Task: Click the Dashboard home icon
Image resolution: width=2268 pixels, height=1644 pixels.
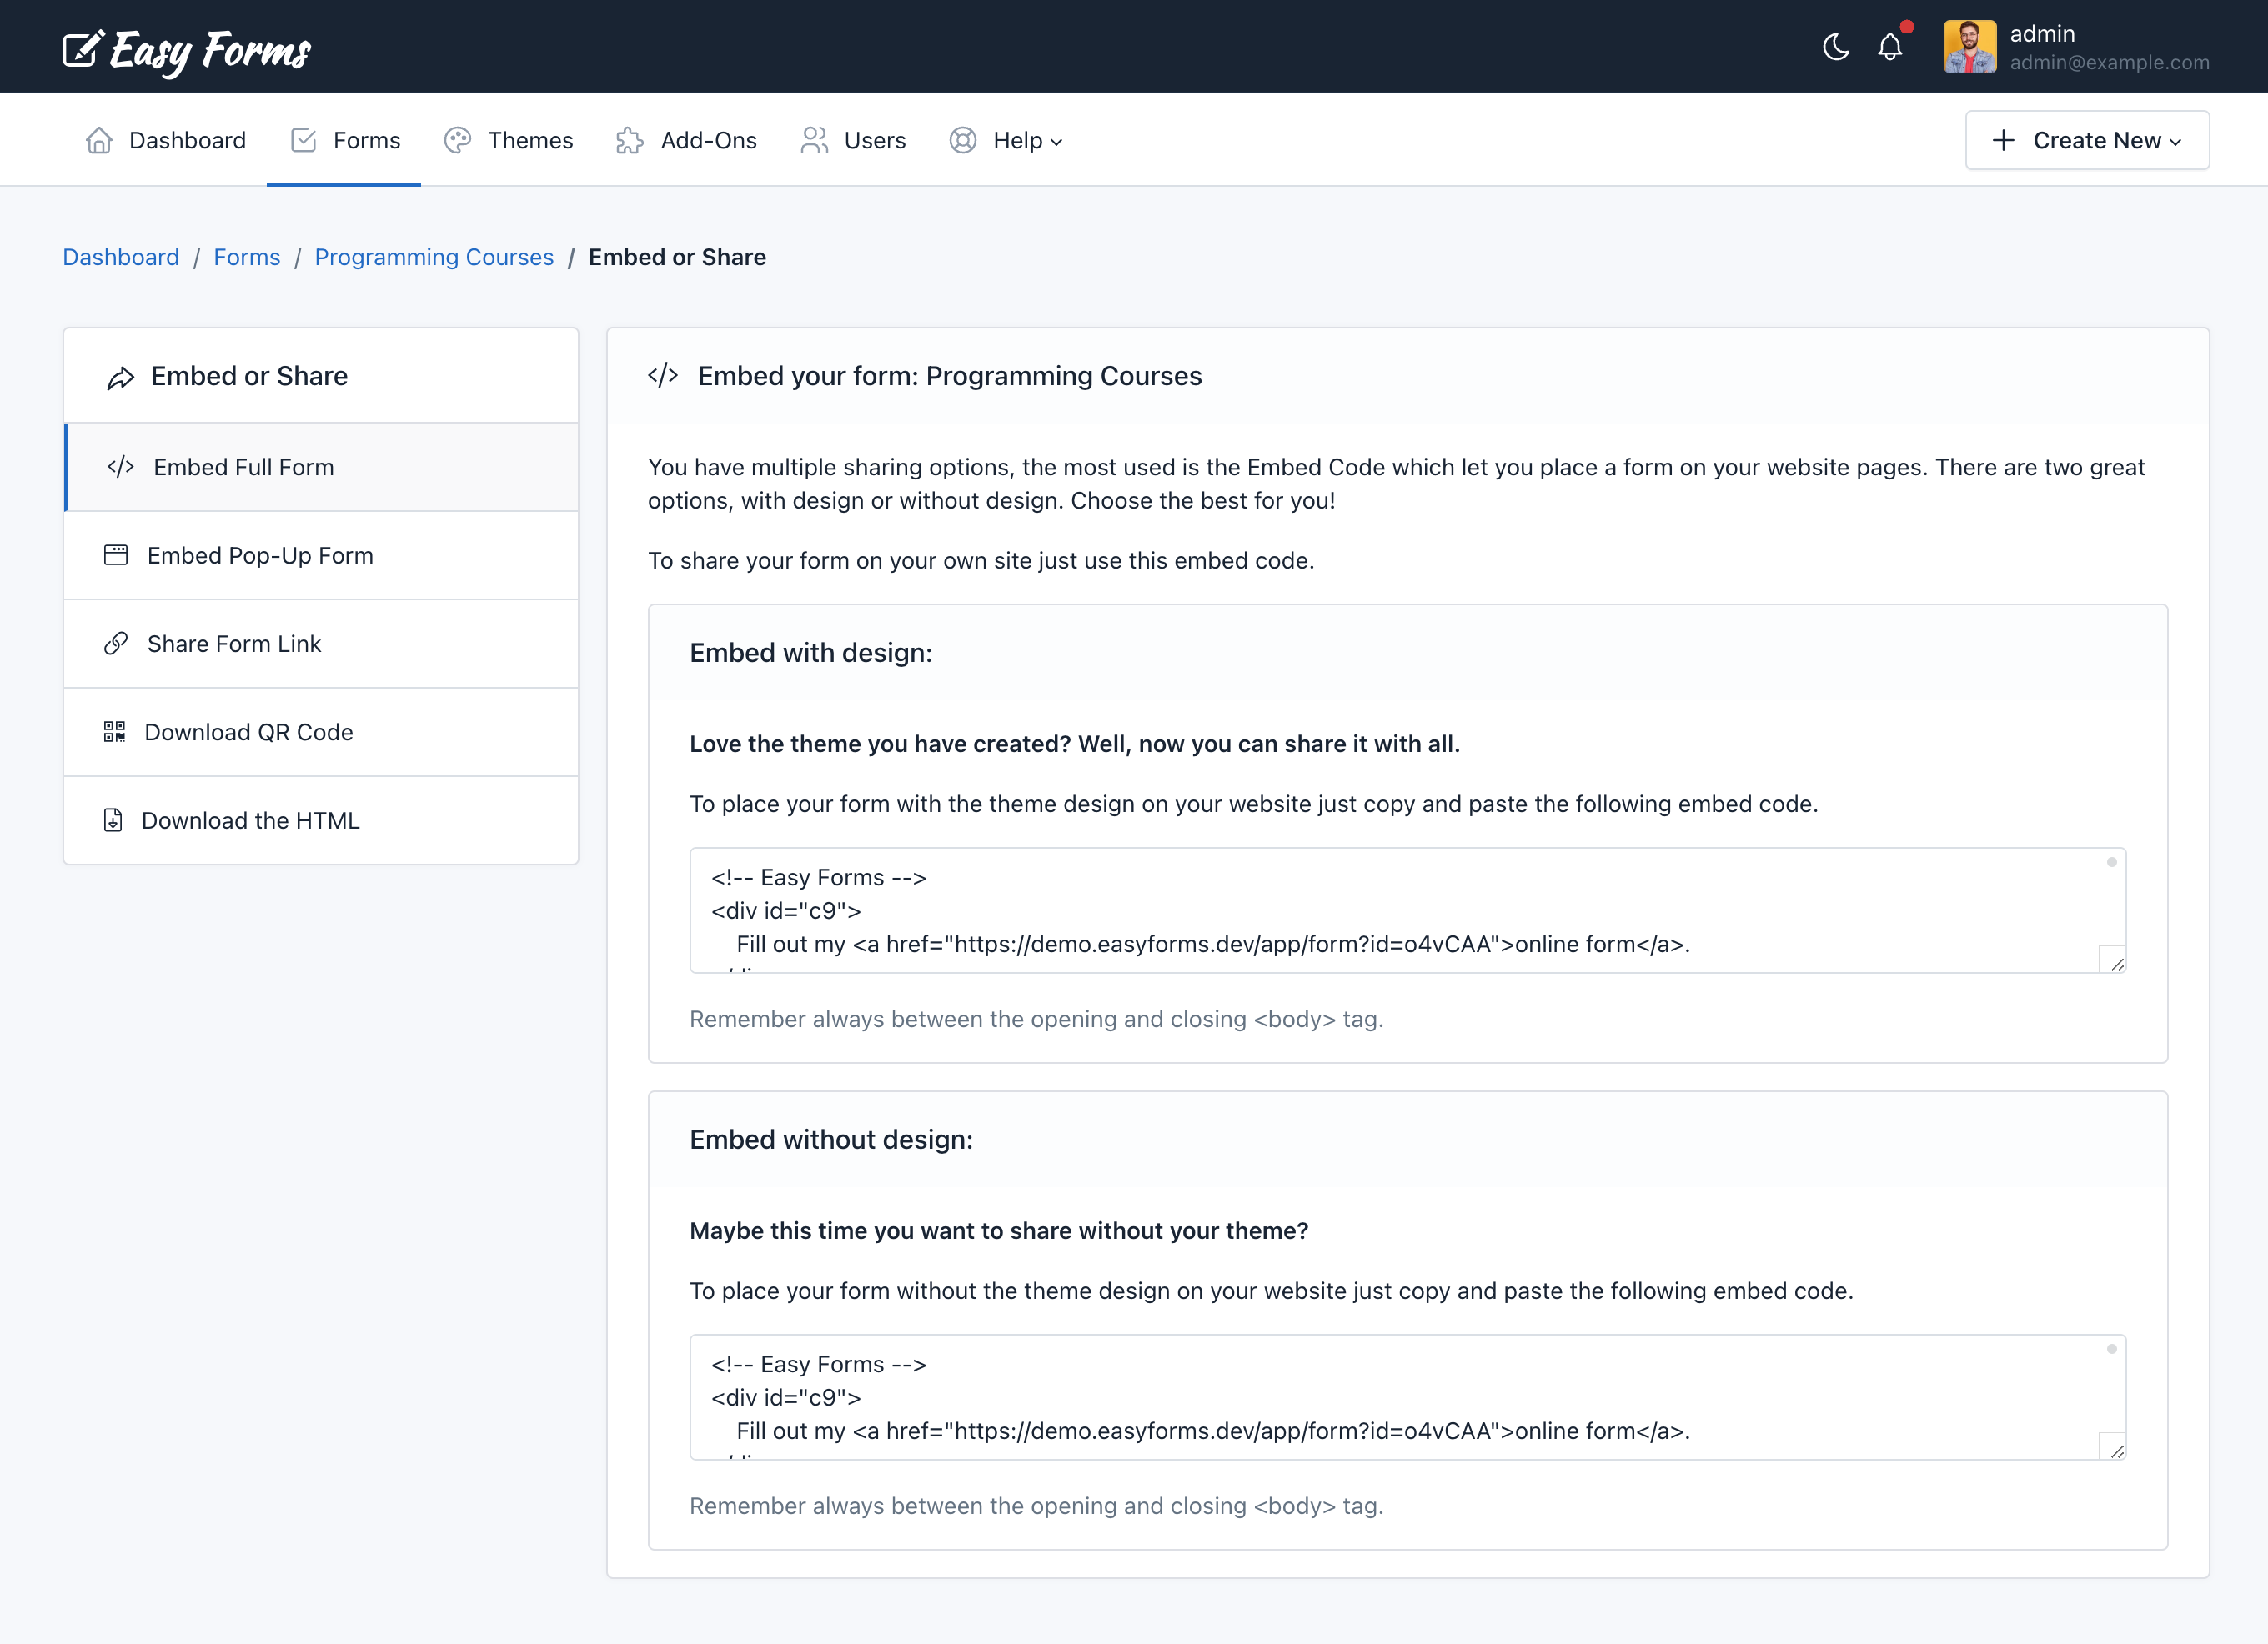Action: tap(99, 141)
